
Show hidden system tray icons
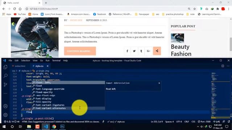tap(198, 127)
